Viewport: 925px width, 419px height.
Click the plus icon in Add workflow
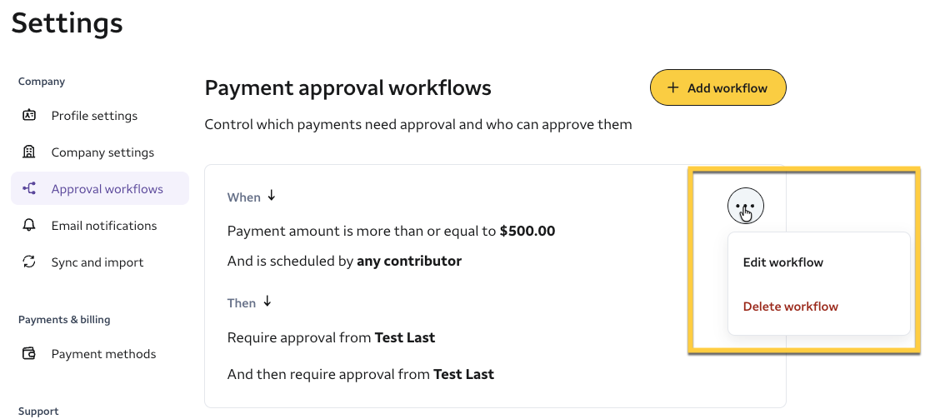pos(673,88)
